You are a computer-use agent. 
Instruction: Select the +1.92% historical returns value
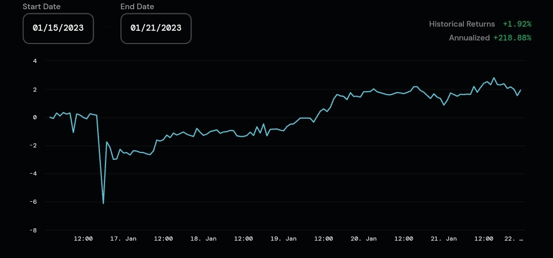pos(517,24)
